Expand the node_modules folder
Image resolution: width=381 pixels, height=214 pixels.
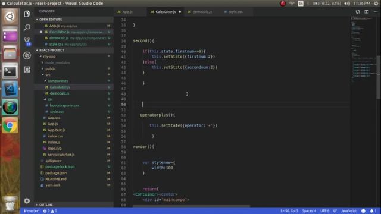pos(57,62)
